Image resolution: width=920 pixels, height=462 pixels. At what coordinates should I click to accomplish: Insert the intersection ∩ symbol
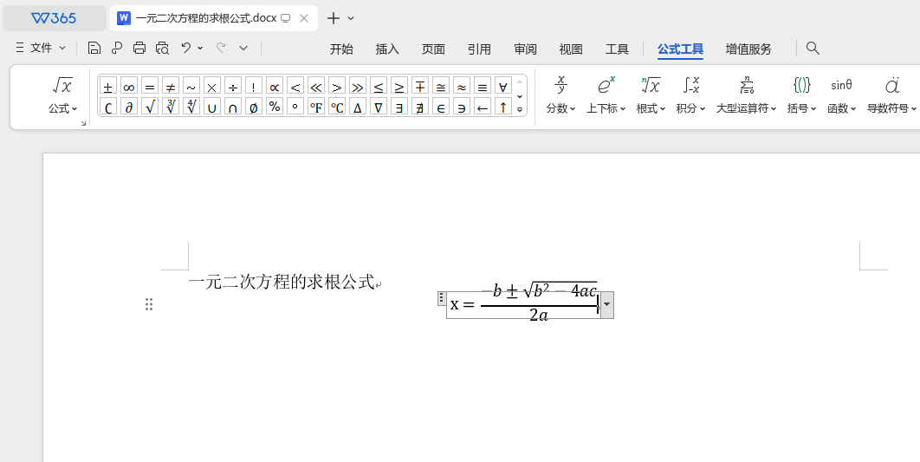point(233,107)
